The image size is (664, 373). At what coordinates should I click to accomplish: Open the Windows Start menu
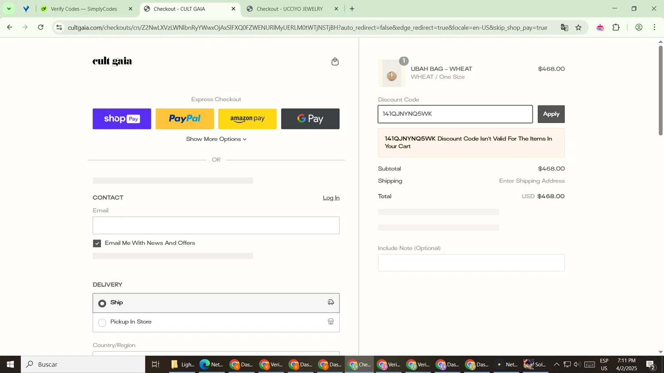[10, 365]
